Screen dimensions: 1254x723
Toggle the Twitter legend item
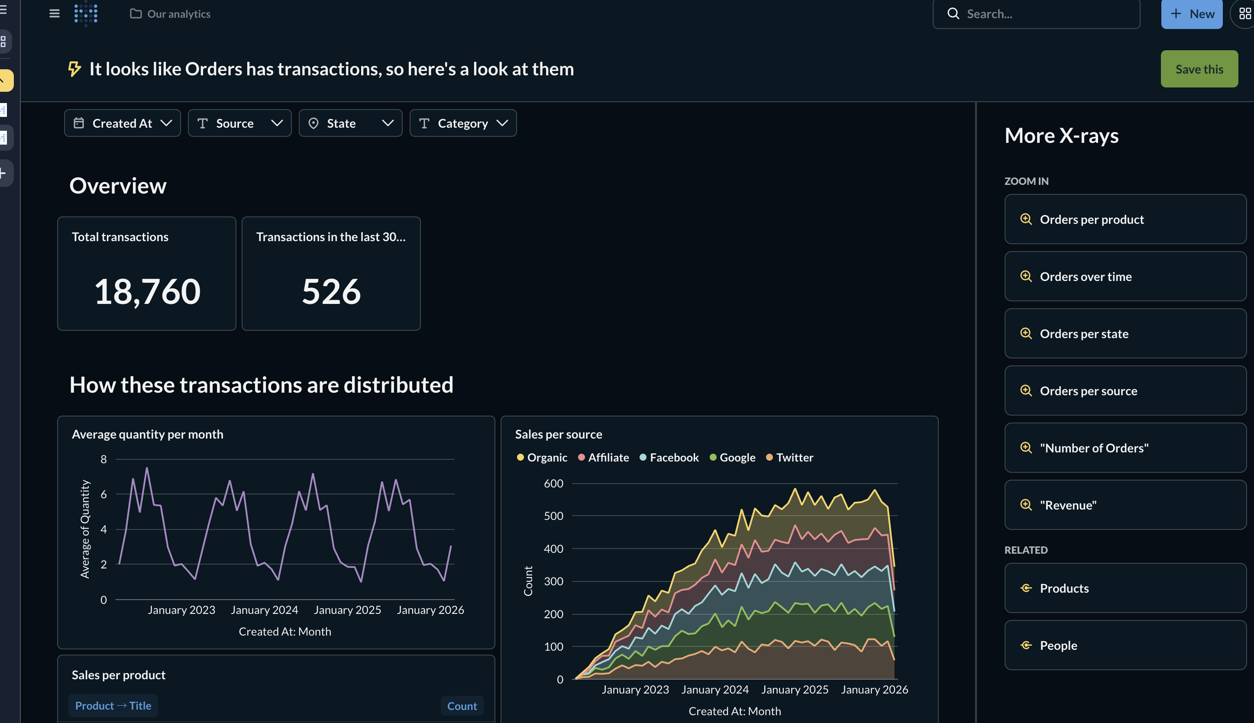click(x=790, y=457)
